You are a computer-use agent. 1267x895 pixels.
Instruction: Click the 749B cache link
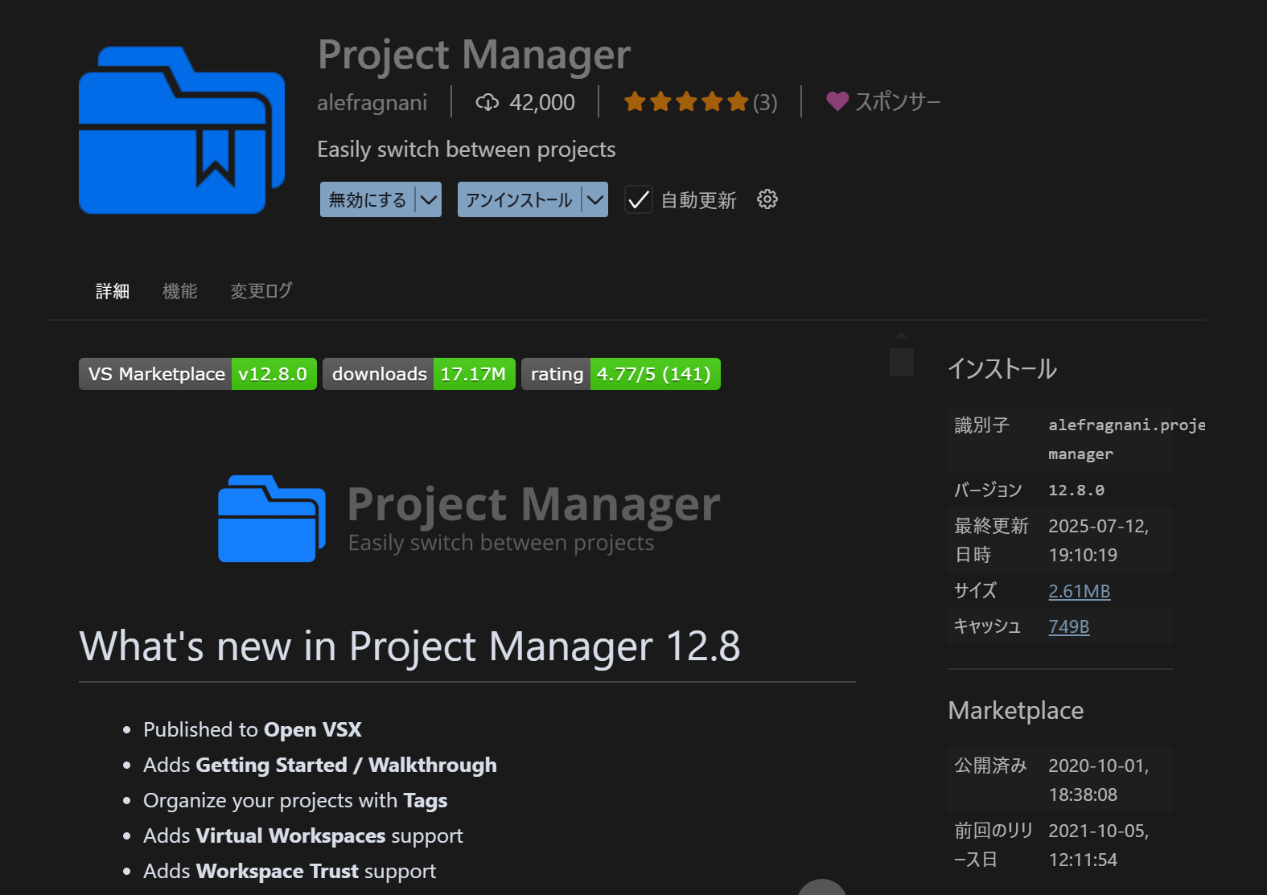[1069, 626]
